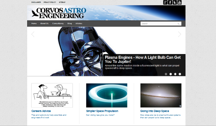Click the Corvos Astro Engineering site title

[61, 13]
